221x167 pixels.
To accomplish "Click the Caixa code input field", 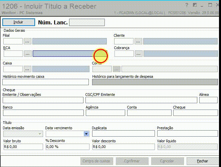I will (13, 69).
